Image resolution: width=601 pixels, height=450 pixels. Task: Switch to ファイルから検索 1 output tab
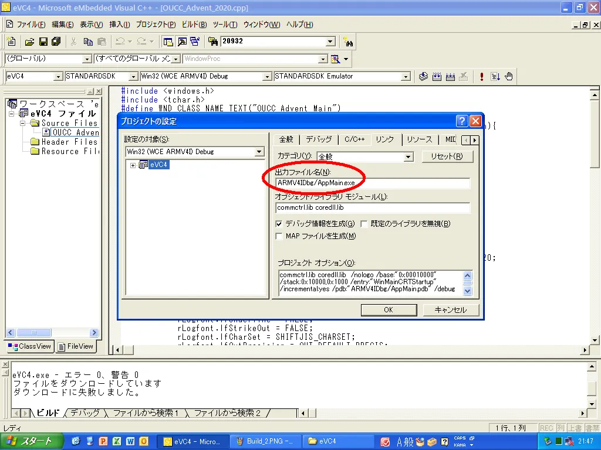click(x=146, y=413)
